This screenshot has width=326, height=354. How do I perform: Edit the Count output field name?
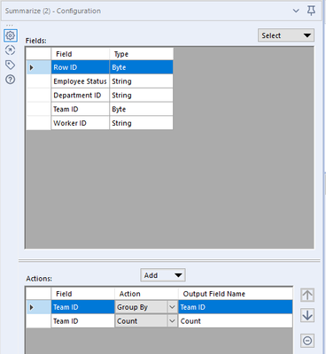[x=236, y=321]
